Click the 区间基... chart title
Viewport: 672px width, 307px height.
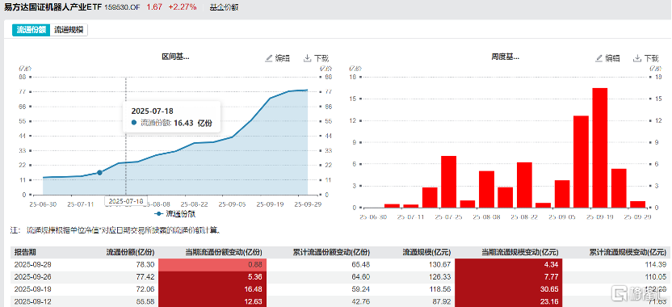coord(175,57)
